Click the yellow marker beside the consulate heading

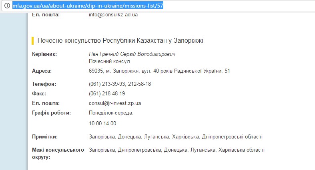33,40
